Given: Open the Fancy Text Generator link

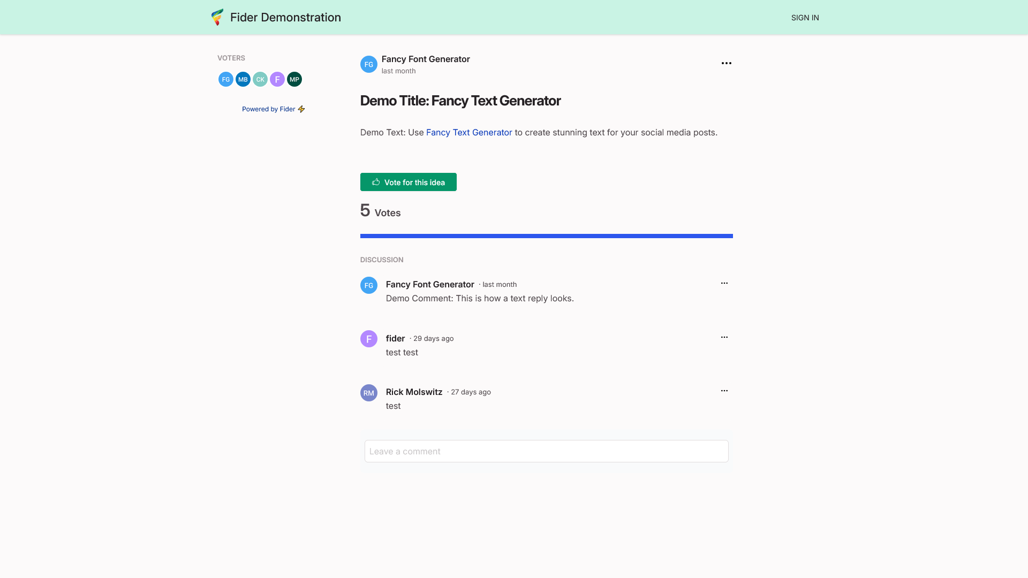Looking at the screenshot, I should coord(469,132).
